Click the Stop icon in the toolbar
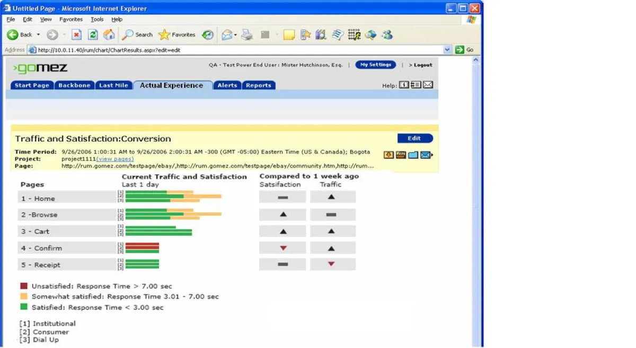 coord(76,35)
